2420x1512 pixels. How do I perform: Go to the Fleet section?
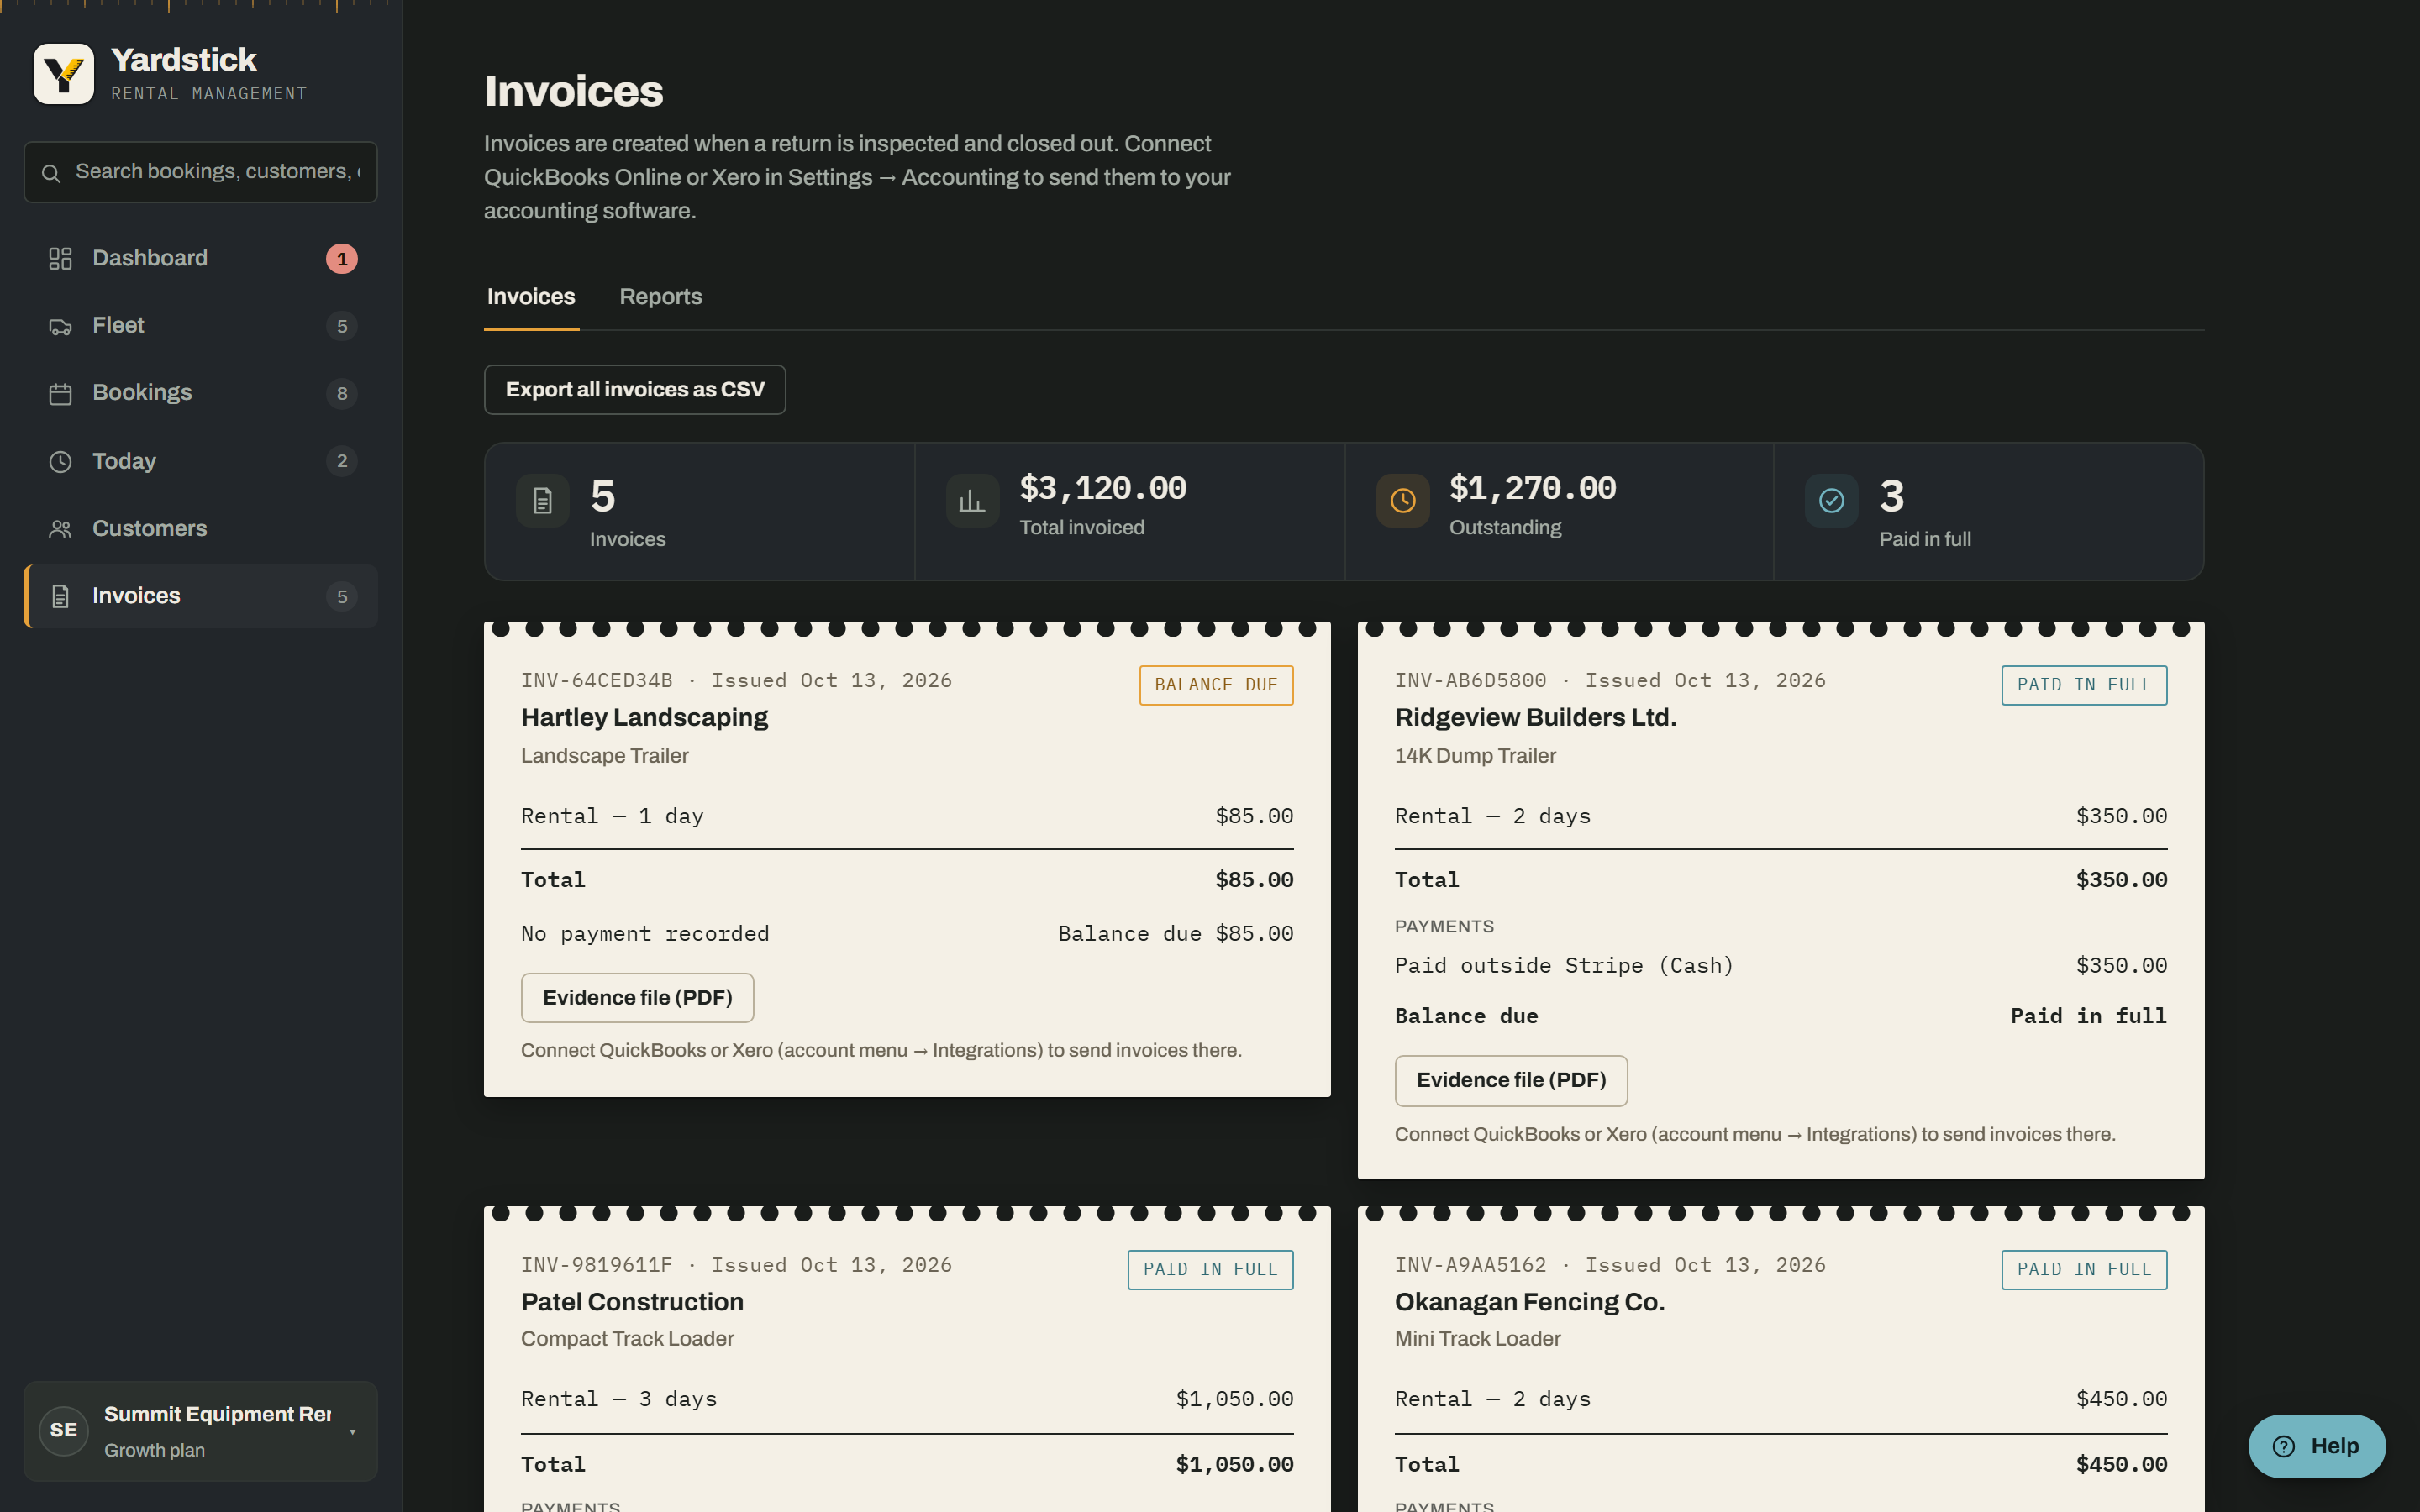coord(200,326)
